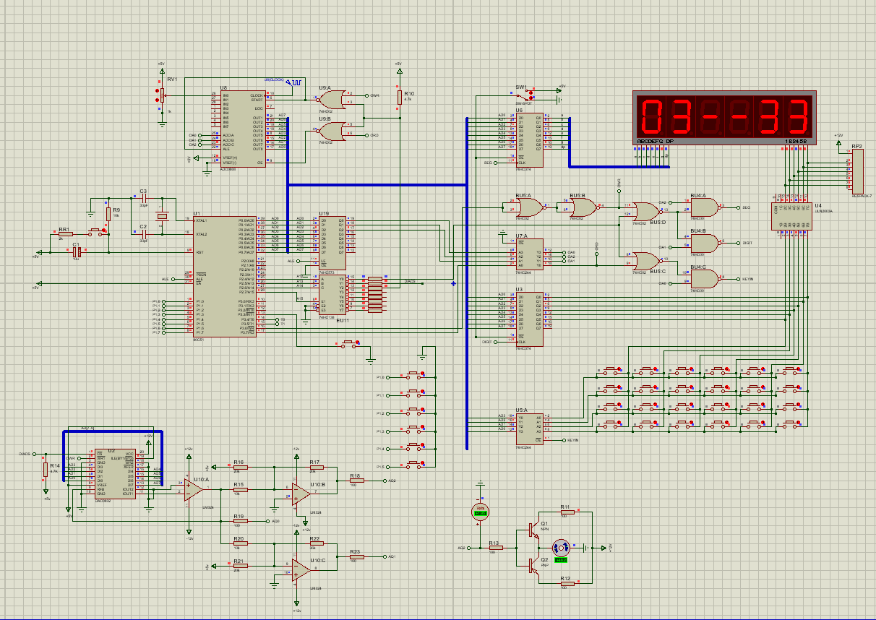Select resistor R16
876x620 pixels.
coord(241,468)
